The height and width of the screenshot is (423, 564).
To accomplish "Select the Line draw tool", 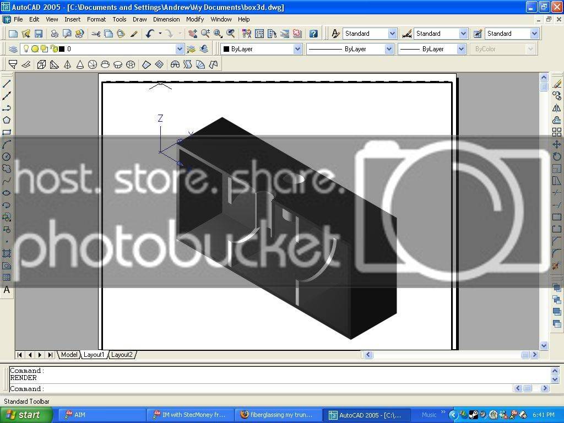I will coord(7,84).
